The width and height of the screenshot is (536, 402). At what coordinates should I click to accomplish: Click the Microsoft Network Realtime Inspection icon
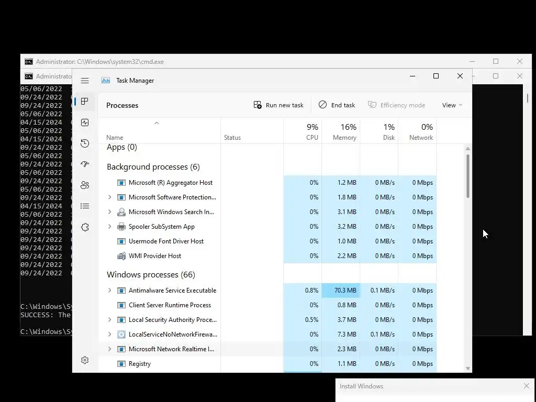pos(121,349)
